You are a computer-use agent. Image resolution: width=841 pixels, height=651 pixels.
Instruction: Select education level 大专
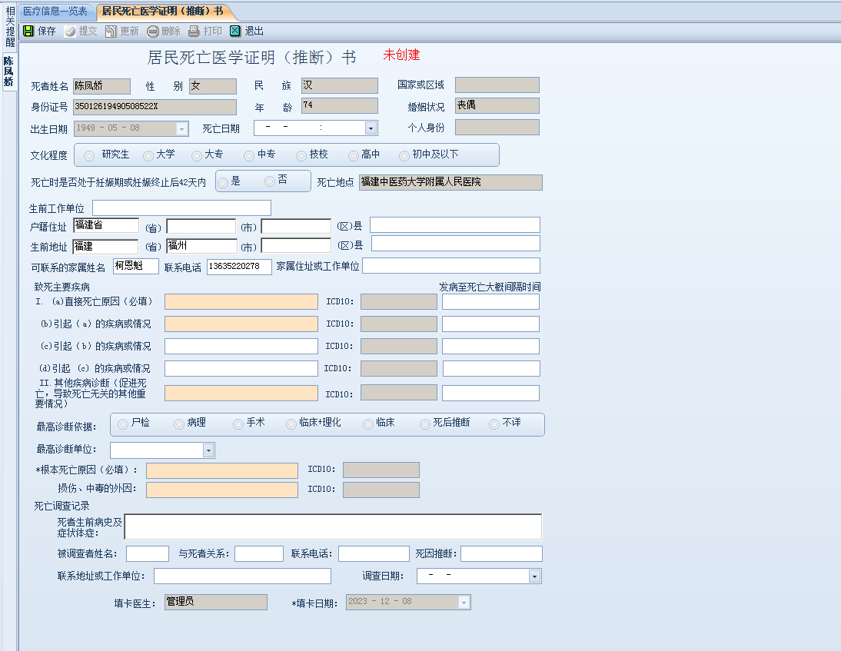pyautogui.click(x=197, y=155)
